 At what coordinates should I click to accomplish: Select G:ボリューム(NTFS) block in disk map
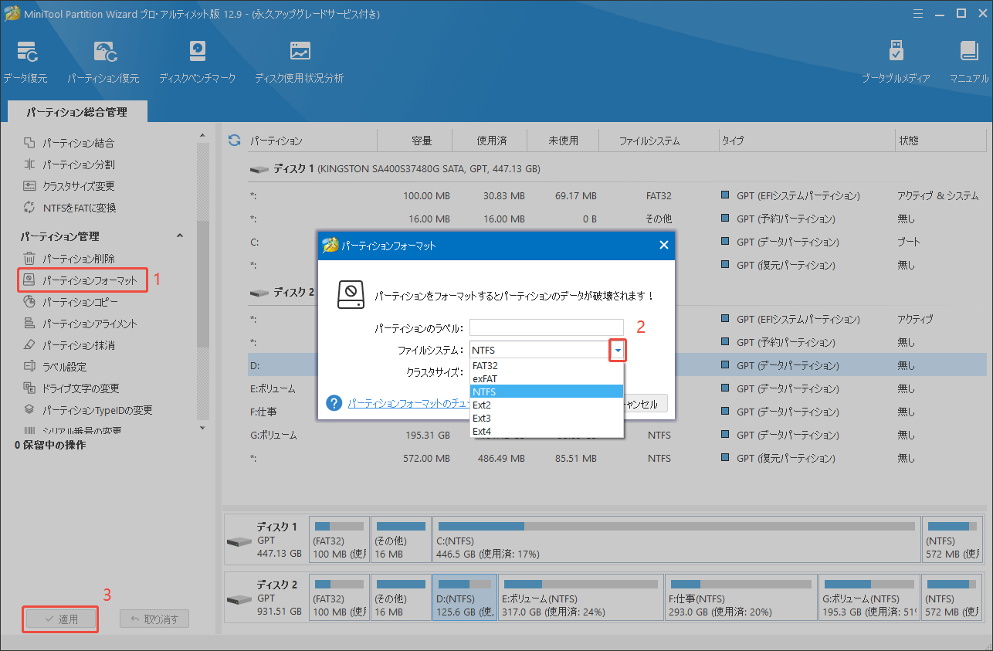tap(869, 596)
